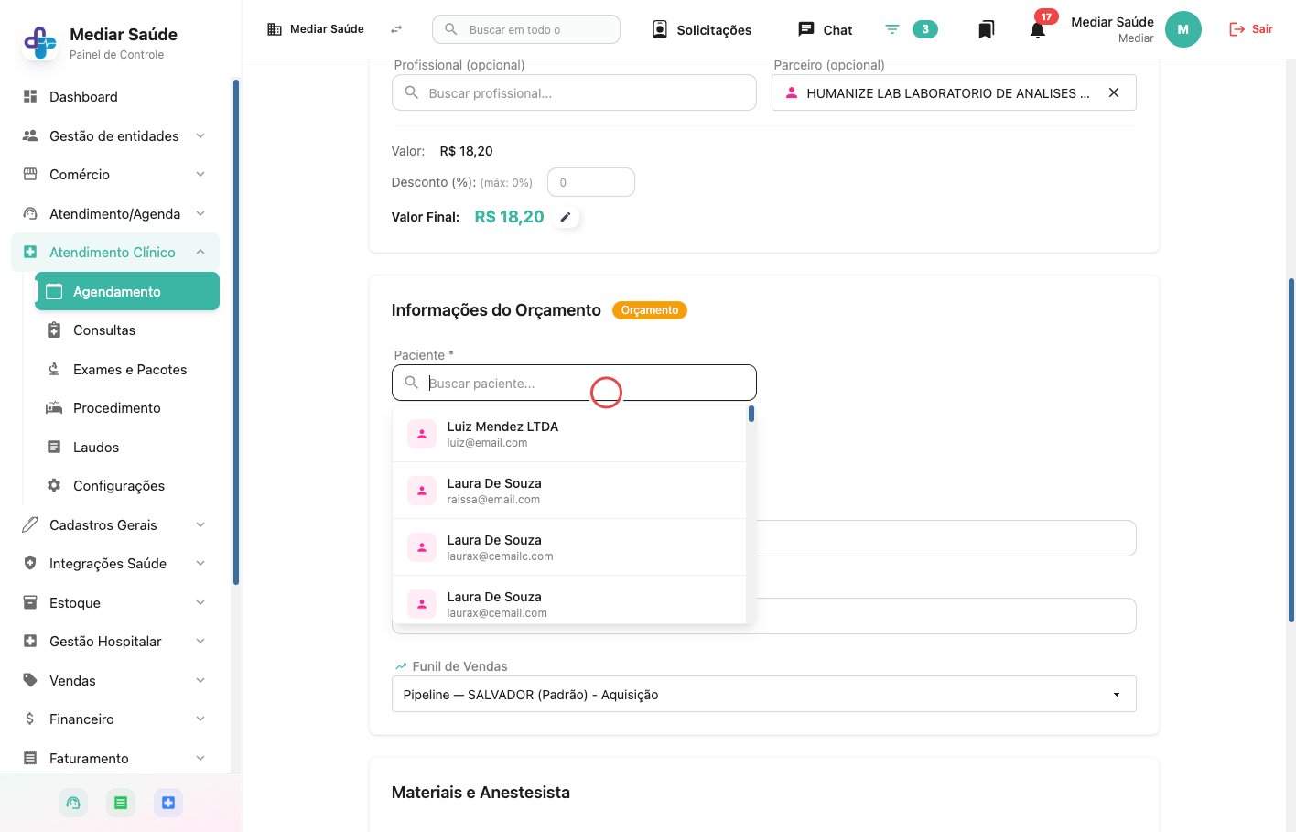Open Funil de Vendas pipeline dropdown
The width and height of the screenshot is (1296, 832).
click(x=764, y=694)
